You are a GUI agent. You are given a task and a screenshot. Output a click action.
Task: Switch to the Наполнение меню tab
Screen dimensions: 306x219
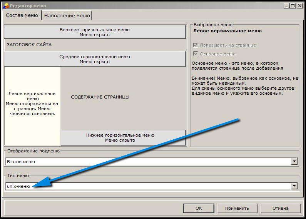pos(67,15)
